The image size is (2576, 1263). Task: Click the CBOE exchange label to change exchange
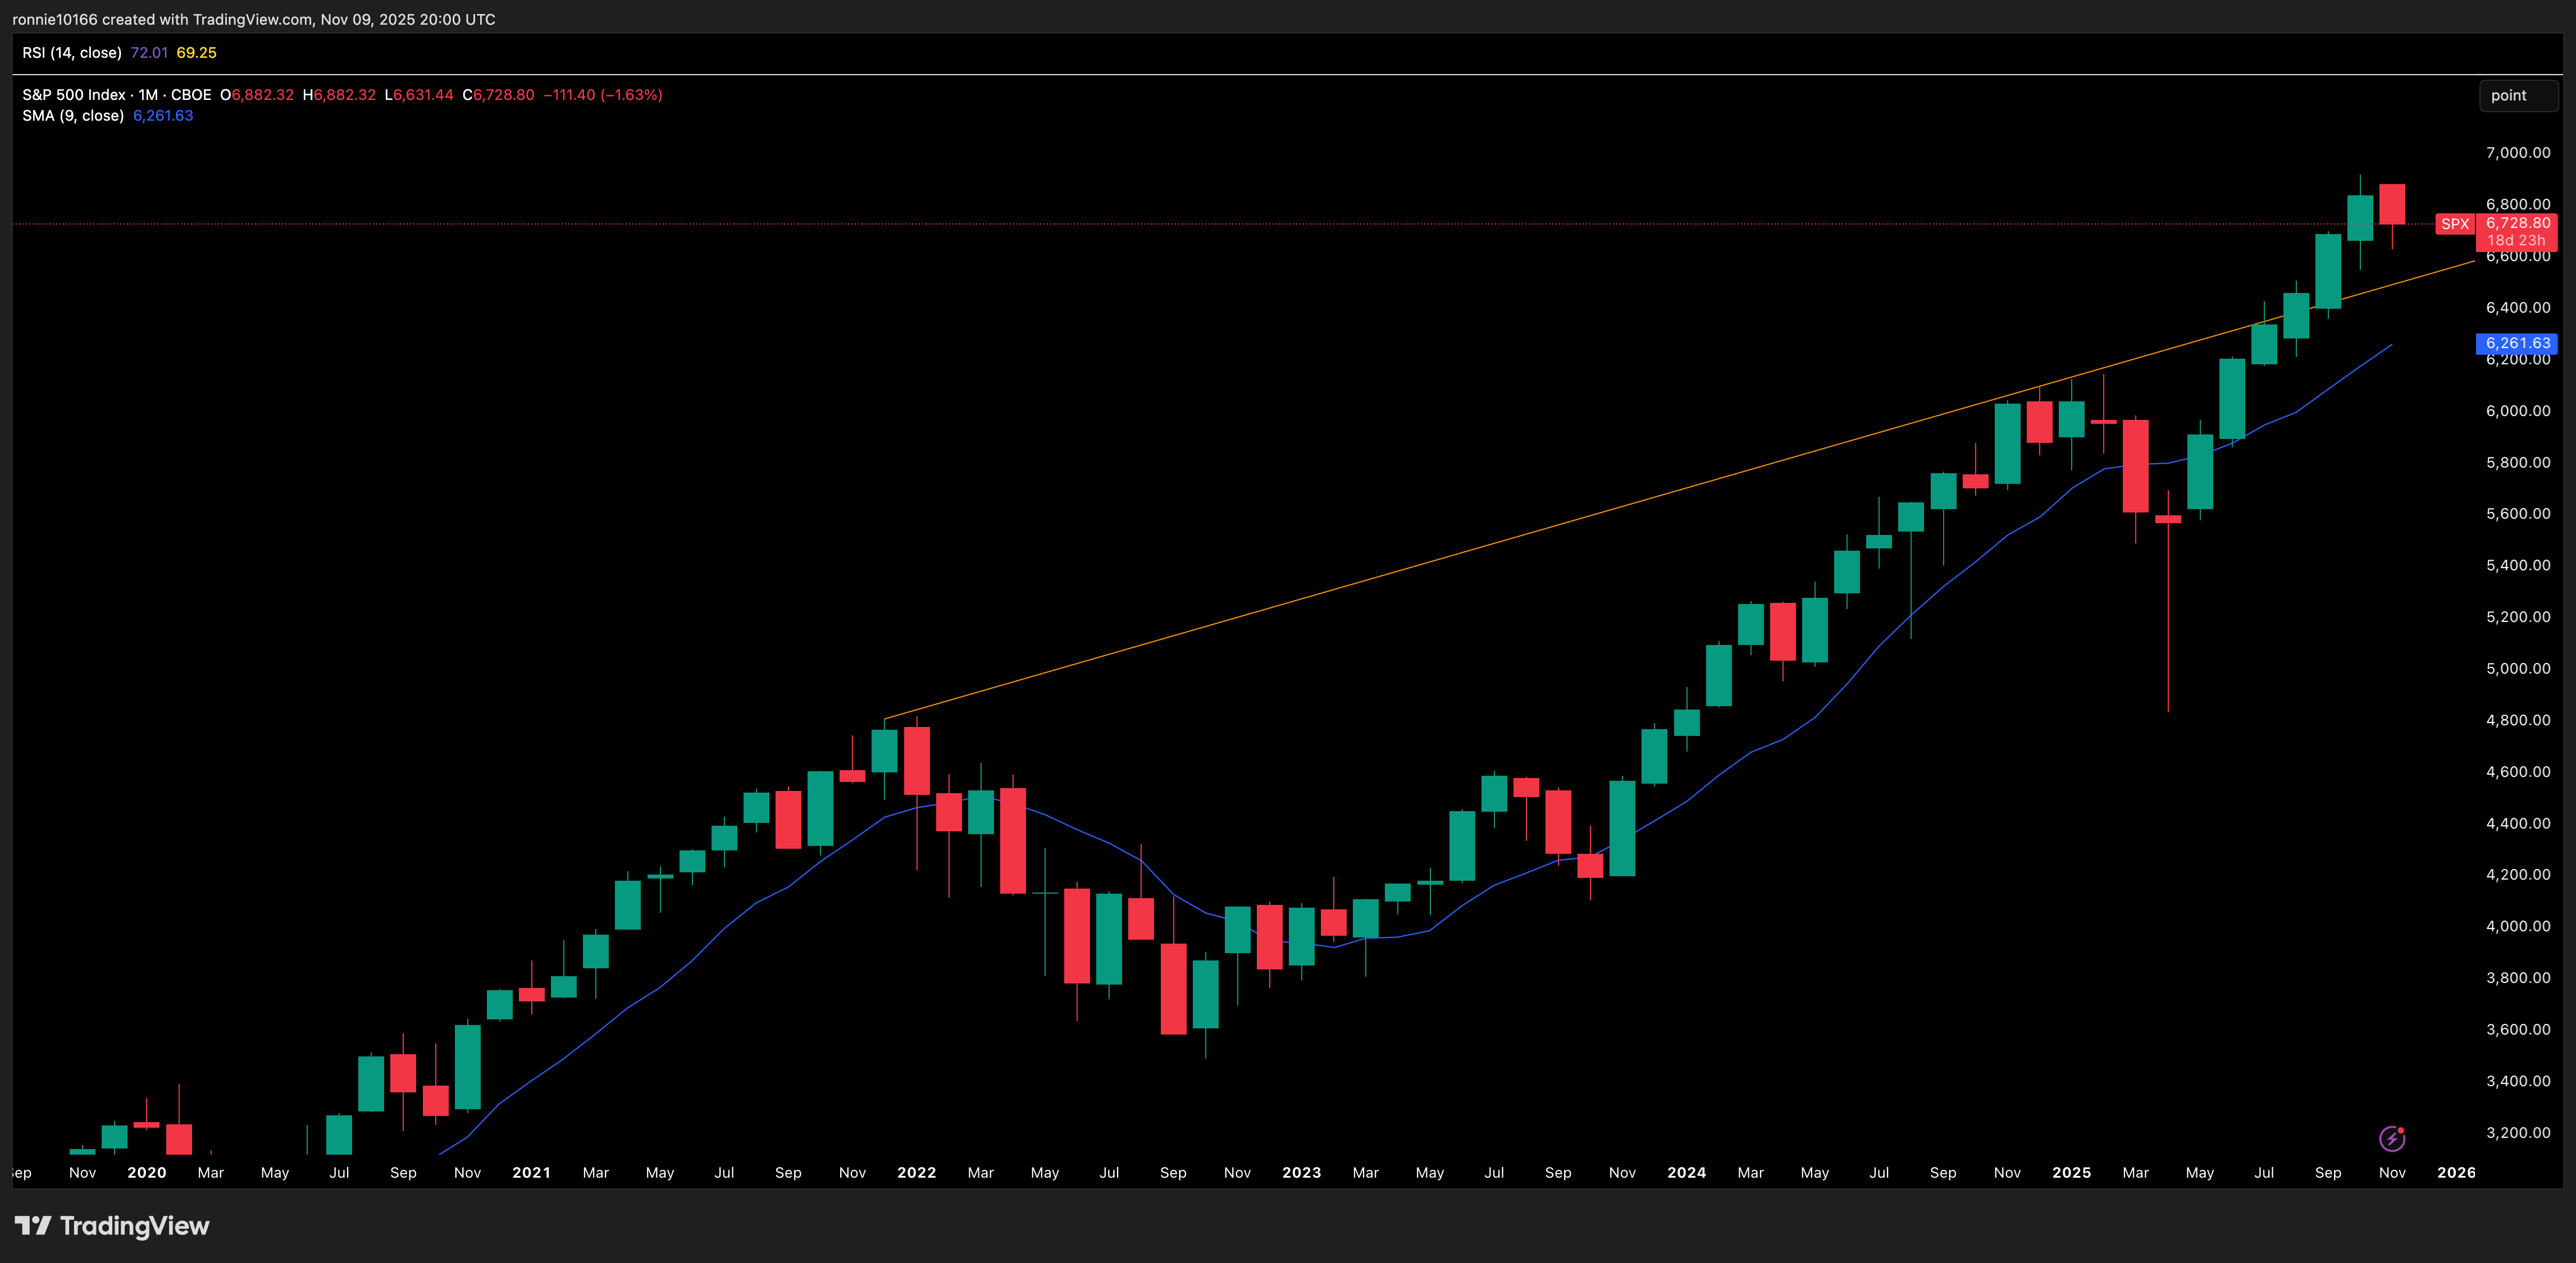point(189,94)
